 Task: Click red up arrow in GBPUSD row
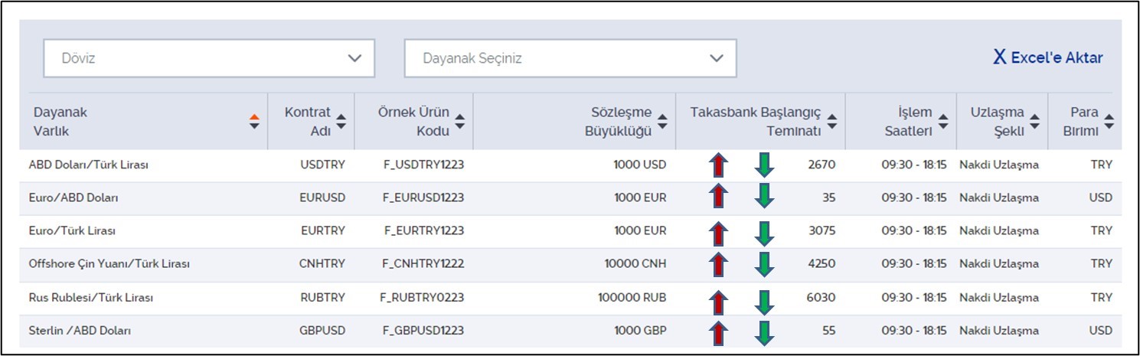(x=718, y=333)
